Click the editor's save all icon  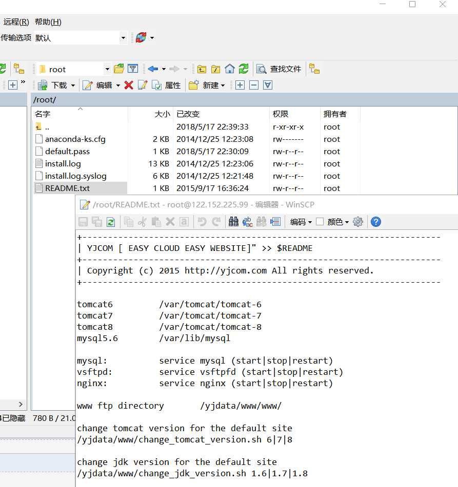click(x=97, y=222)
